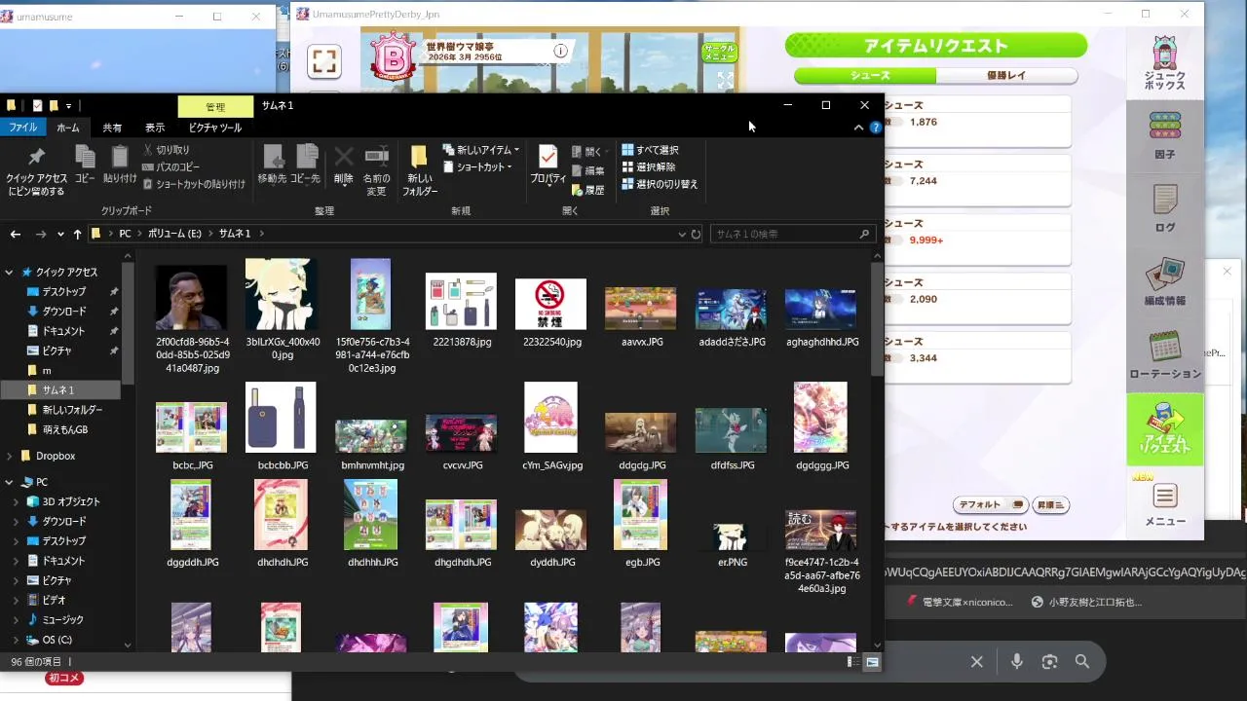The height and width of the screenshot is (701, 1247).
Task: Click the サークルメニュー button in the game
Action: click(x=719, y=52)
